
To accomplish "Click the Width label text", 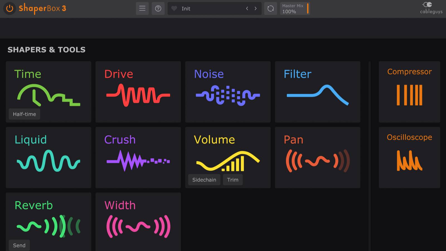I will point(120,205).
